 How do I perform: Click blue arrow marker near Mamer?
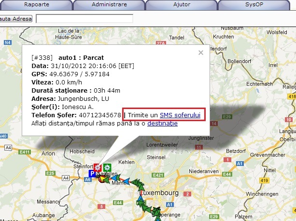(126, 181)
